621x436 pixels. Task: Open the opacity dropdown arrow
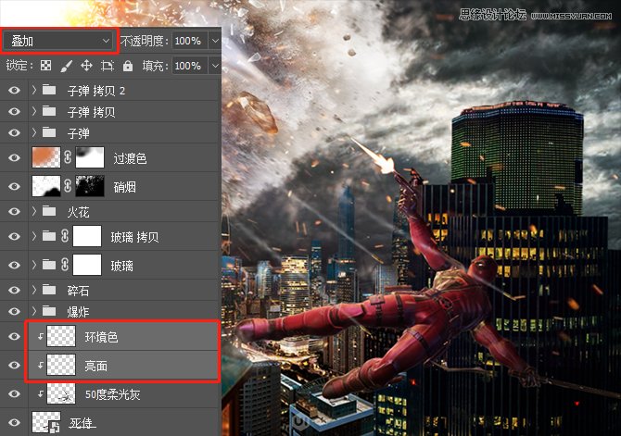(x=215, y=41)
